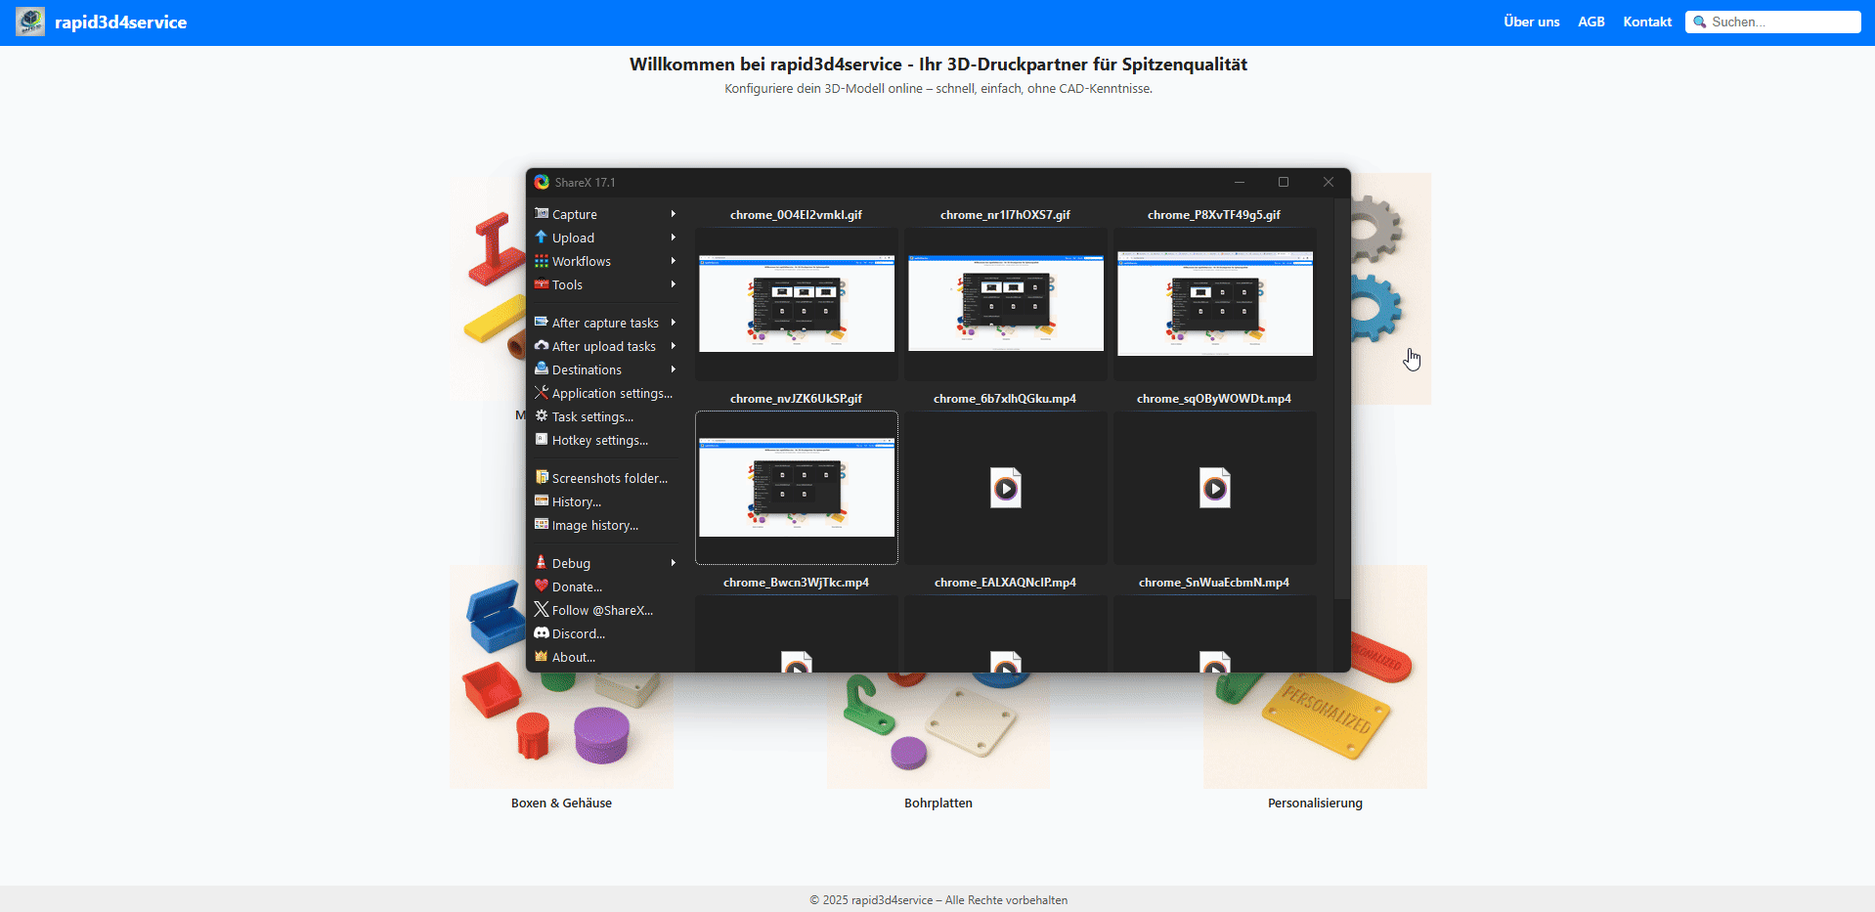Click file name chrome_EALXAQNcIP.mp4
Image resolution: width=1875 pixels, height=912 pixels.
[1005, 582]
